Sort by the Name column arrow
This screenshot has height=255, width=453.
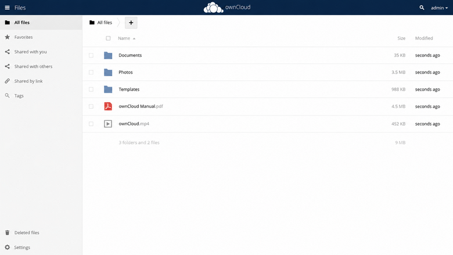click(x=134, y=38)
